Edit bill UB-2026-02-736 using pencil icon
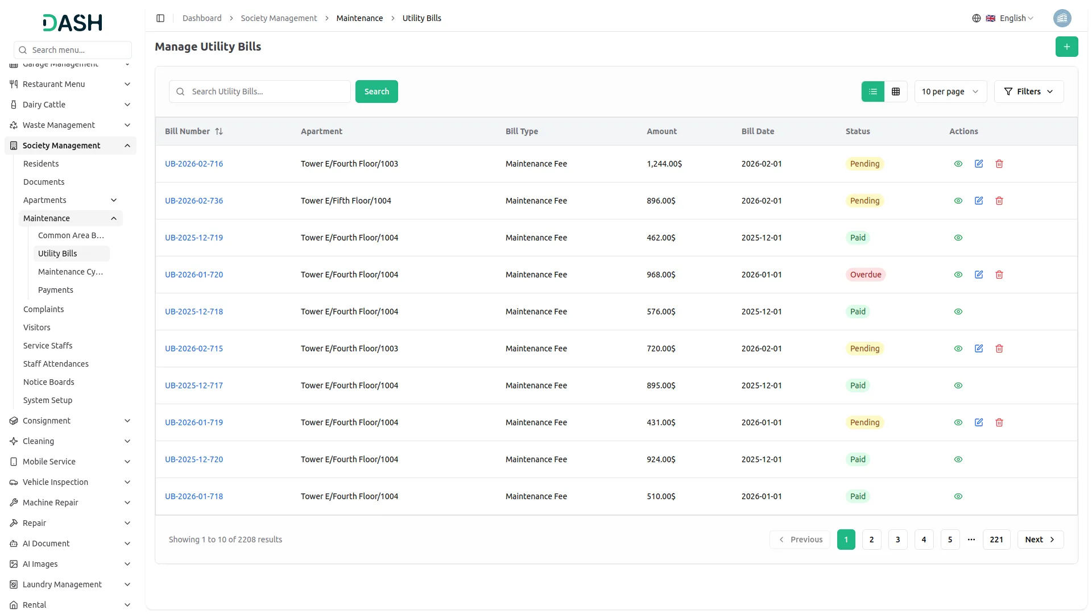 pos(978,201)
